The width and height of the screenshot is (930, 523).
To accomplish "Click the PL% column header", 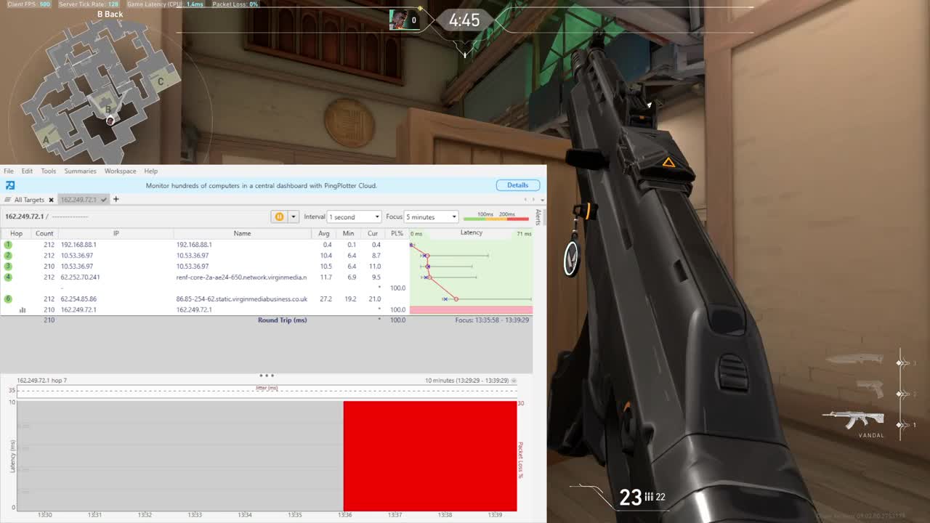I will pos(397,233).
